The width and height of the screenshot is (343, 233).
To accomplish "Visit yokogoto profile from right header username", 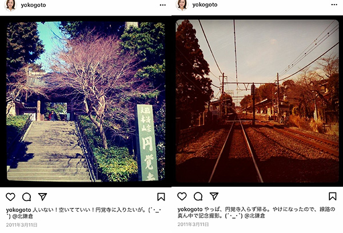I will 205,5.
